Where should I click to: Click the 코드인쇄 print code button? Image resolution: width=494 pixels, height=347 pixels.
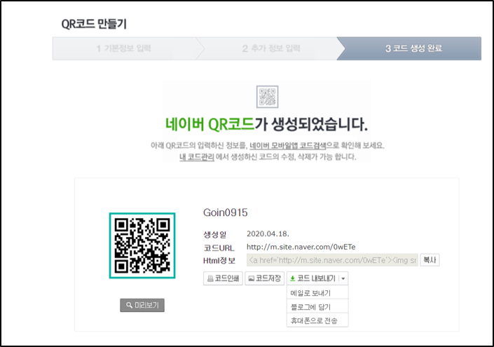(x=223, y=278)
